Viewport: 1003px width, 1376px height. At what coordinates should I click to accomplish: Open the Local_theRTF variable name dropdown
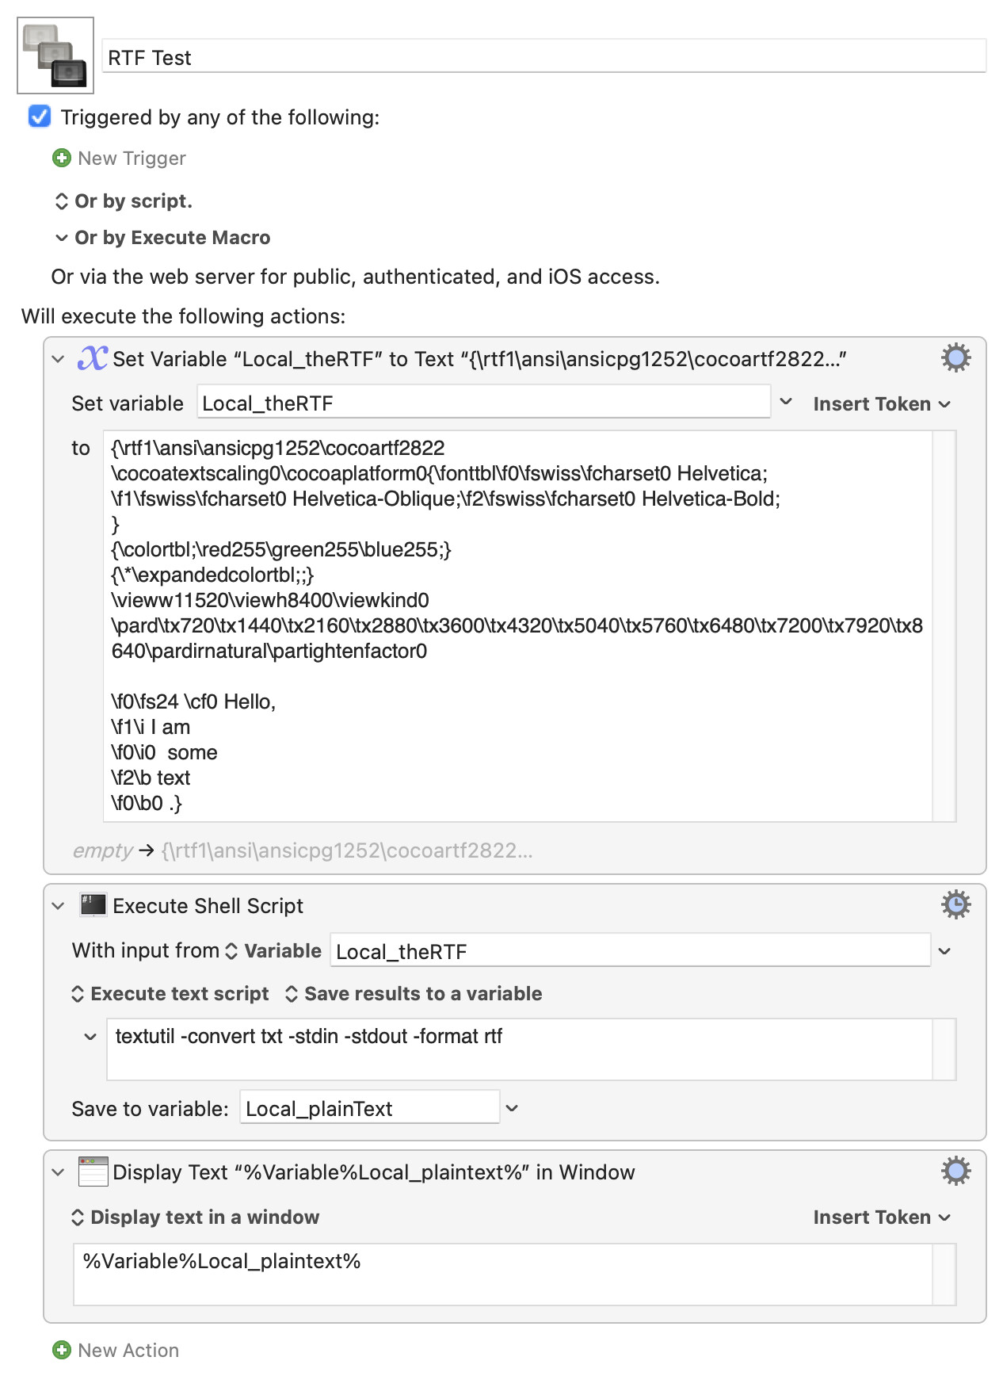coord(786,402)
